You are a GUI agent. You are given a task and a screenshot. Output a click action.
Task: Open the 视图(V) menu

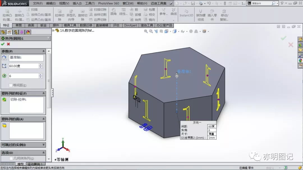64,3
